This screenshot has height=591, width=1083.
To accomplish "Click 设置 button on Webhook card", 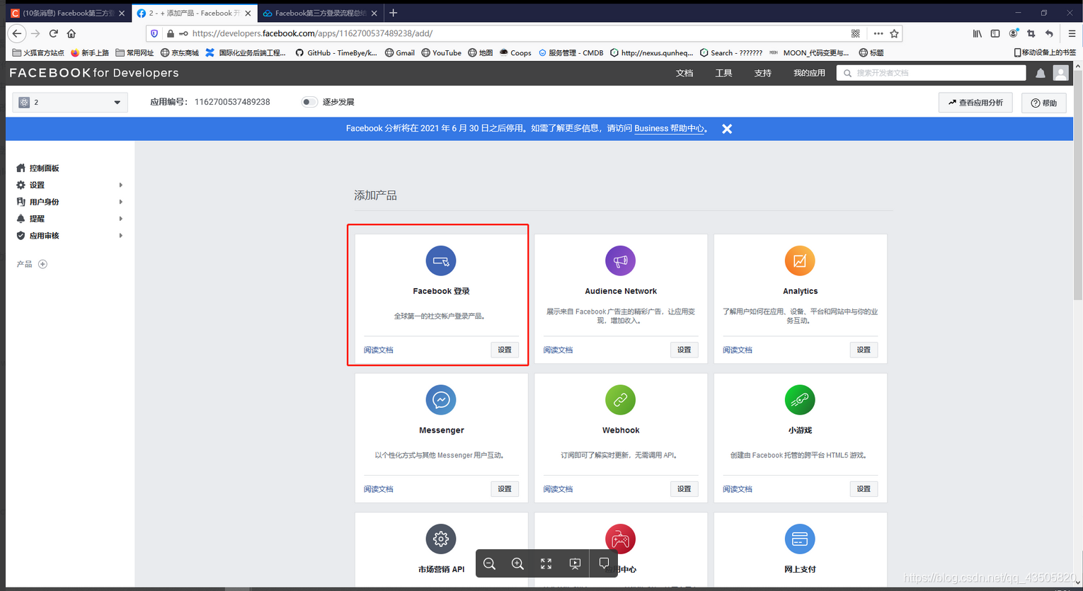I will (x=684, y=489).
